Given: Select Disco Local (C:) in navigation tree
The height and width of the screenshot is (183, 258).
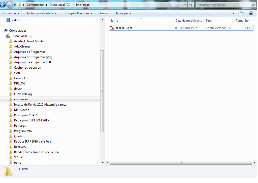Looking at the screenshot, I should point(22,36).
